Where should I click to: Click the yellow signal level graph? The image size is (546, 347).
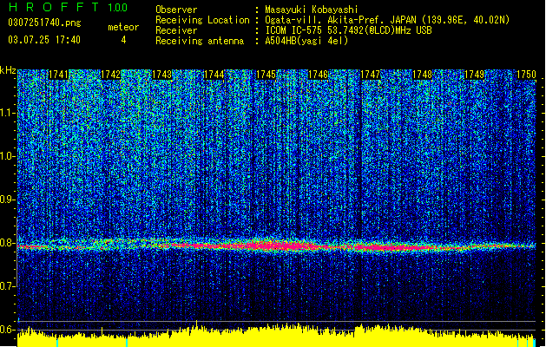[277, 337]
